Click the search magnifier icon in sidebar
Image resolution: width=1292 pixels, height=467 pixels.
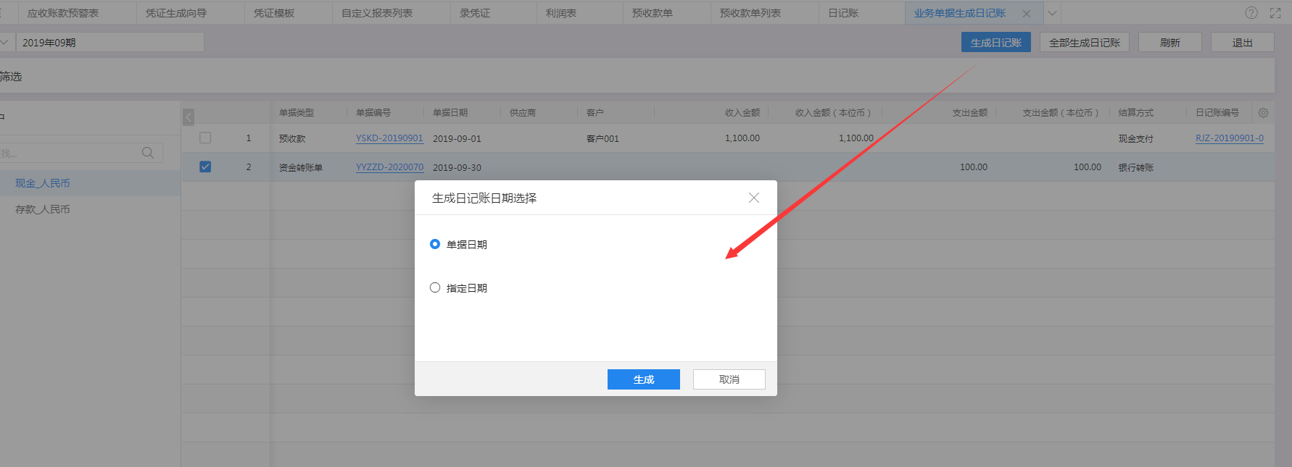coord(148,153)
